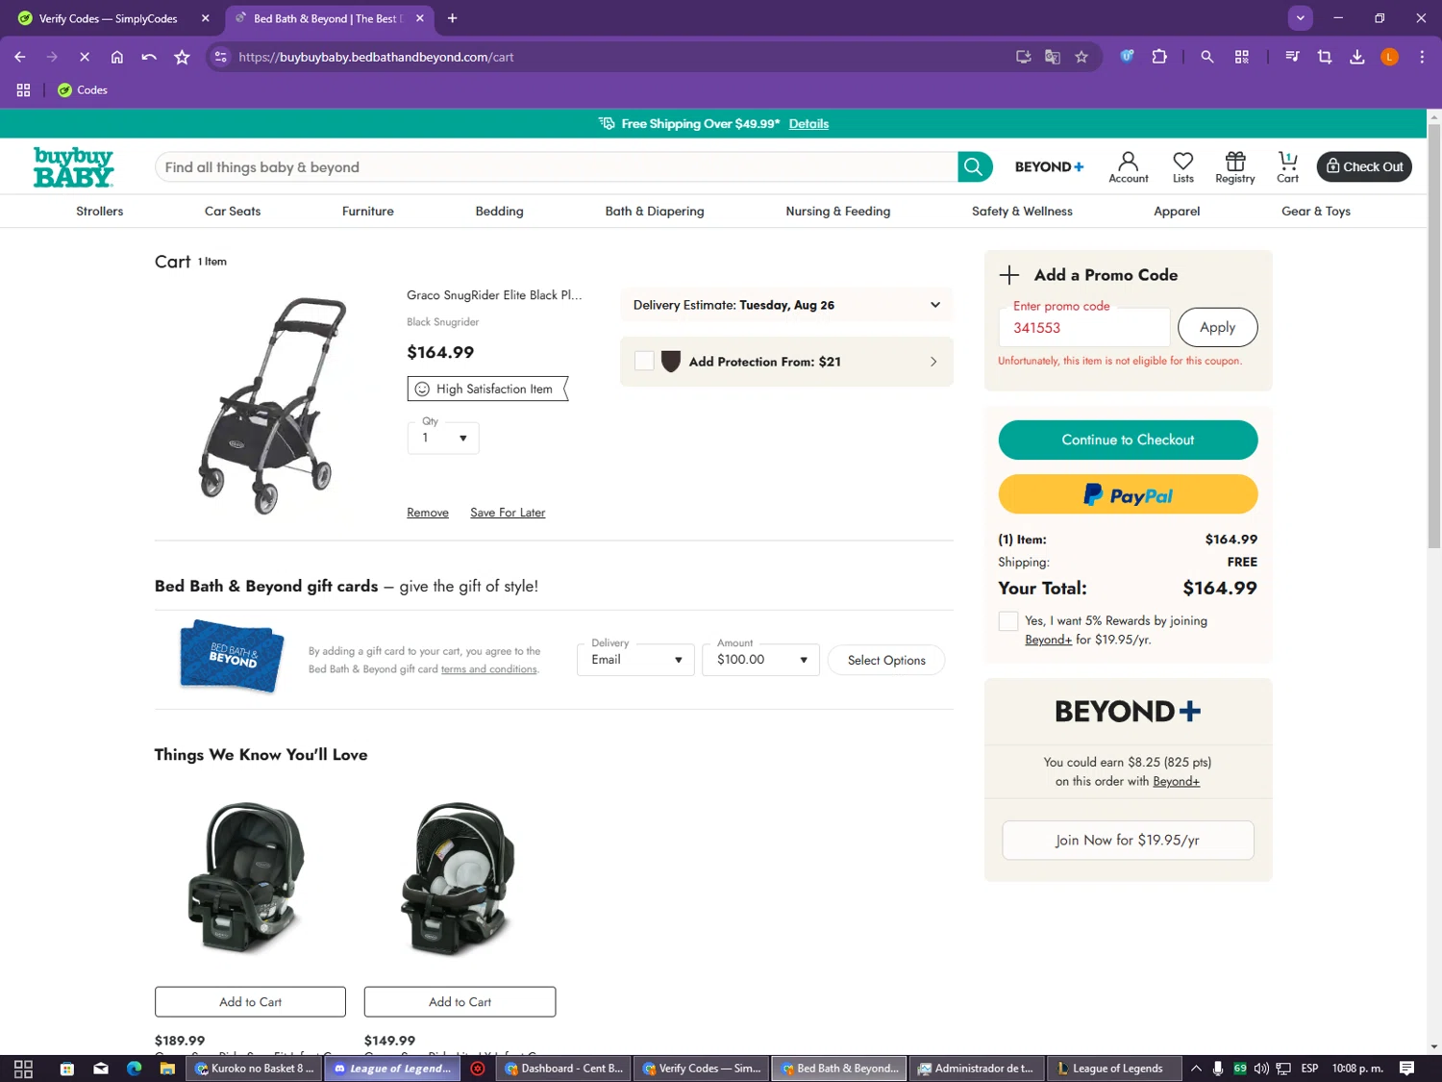Stop loading the page
This screenshot has height=1082, width=1442.
[x=85, y=57]
